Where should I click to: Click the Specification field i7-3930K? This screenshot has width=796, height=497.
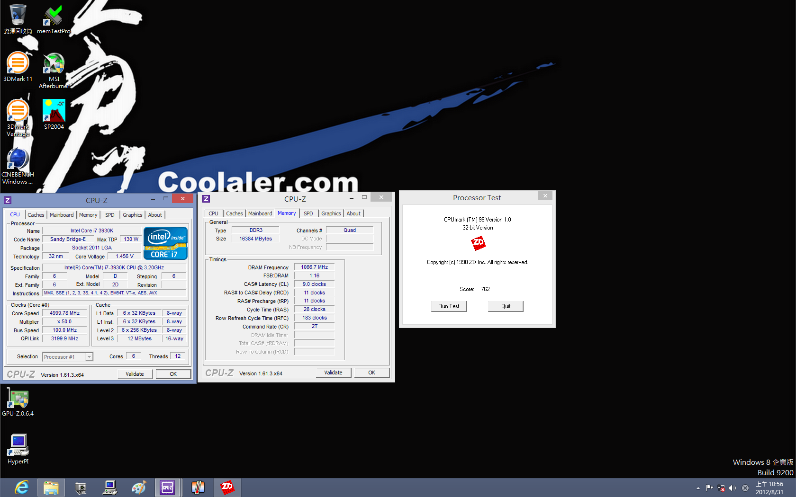coord(114,268)
